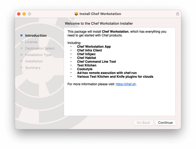
Task: Click the yellow minimize window button
Action: point(24,14)
